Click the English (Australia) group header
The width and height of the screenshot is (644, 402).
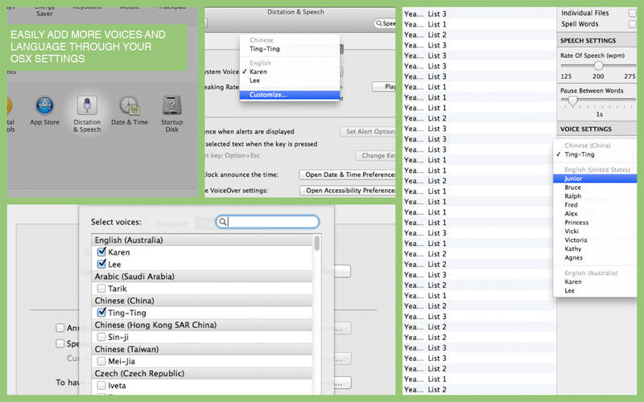(x=202, y=240)
